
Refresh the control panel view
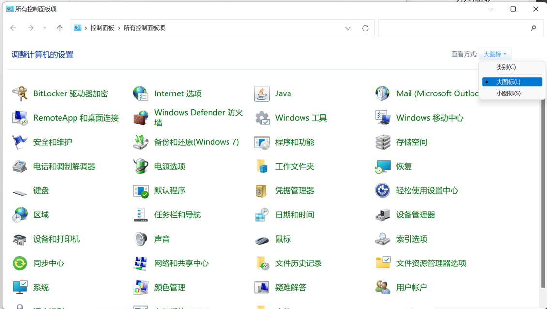365,28
